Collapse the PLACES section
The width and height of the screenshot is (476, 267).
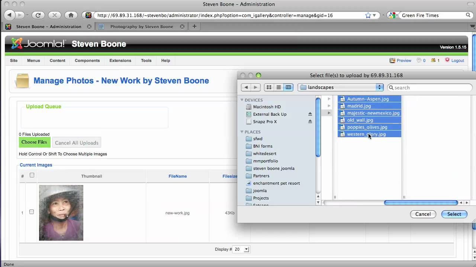click(x=242, y=132)
